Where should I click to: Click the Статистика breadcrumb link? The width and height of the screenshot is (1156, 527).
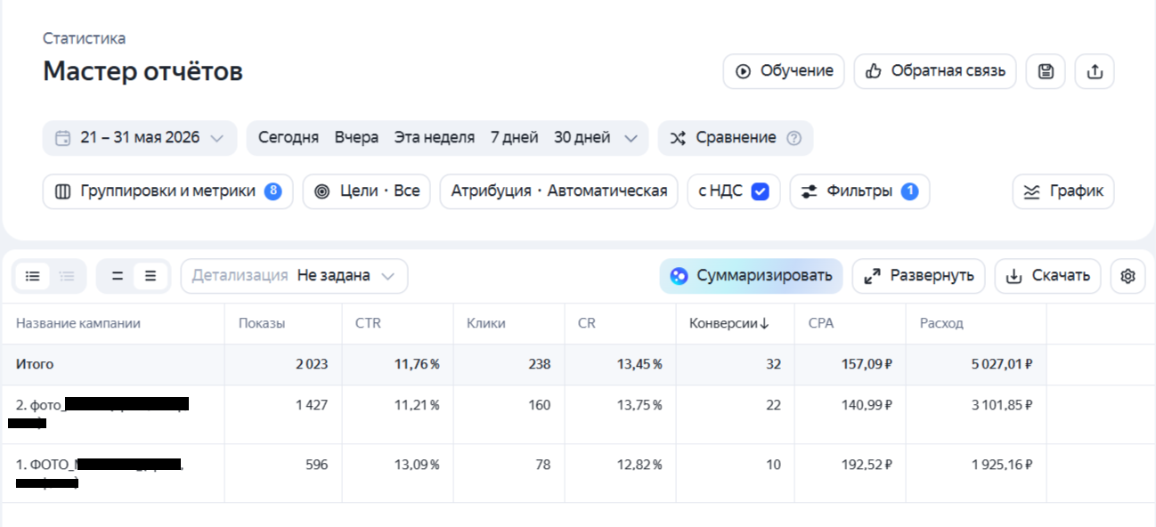click(84, 38)
